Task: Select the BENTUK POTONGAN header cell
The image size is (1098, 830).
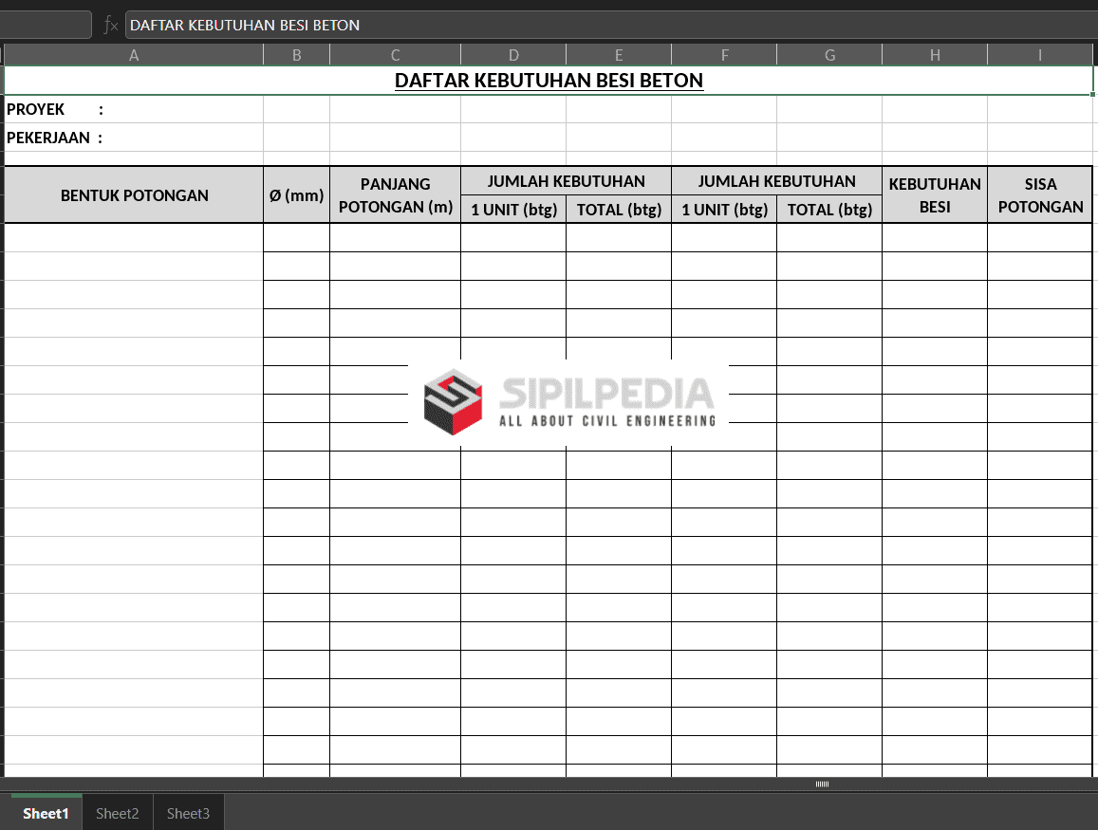Action: click(134, 195)
